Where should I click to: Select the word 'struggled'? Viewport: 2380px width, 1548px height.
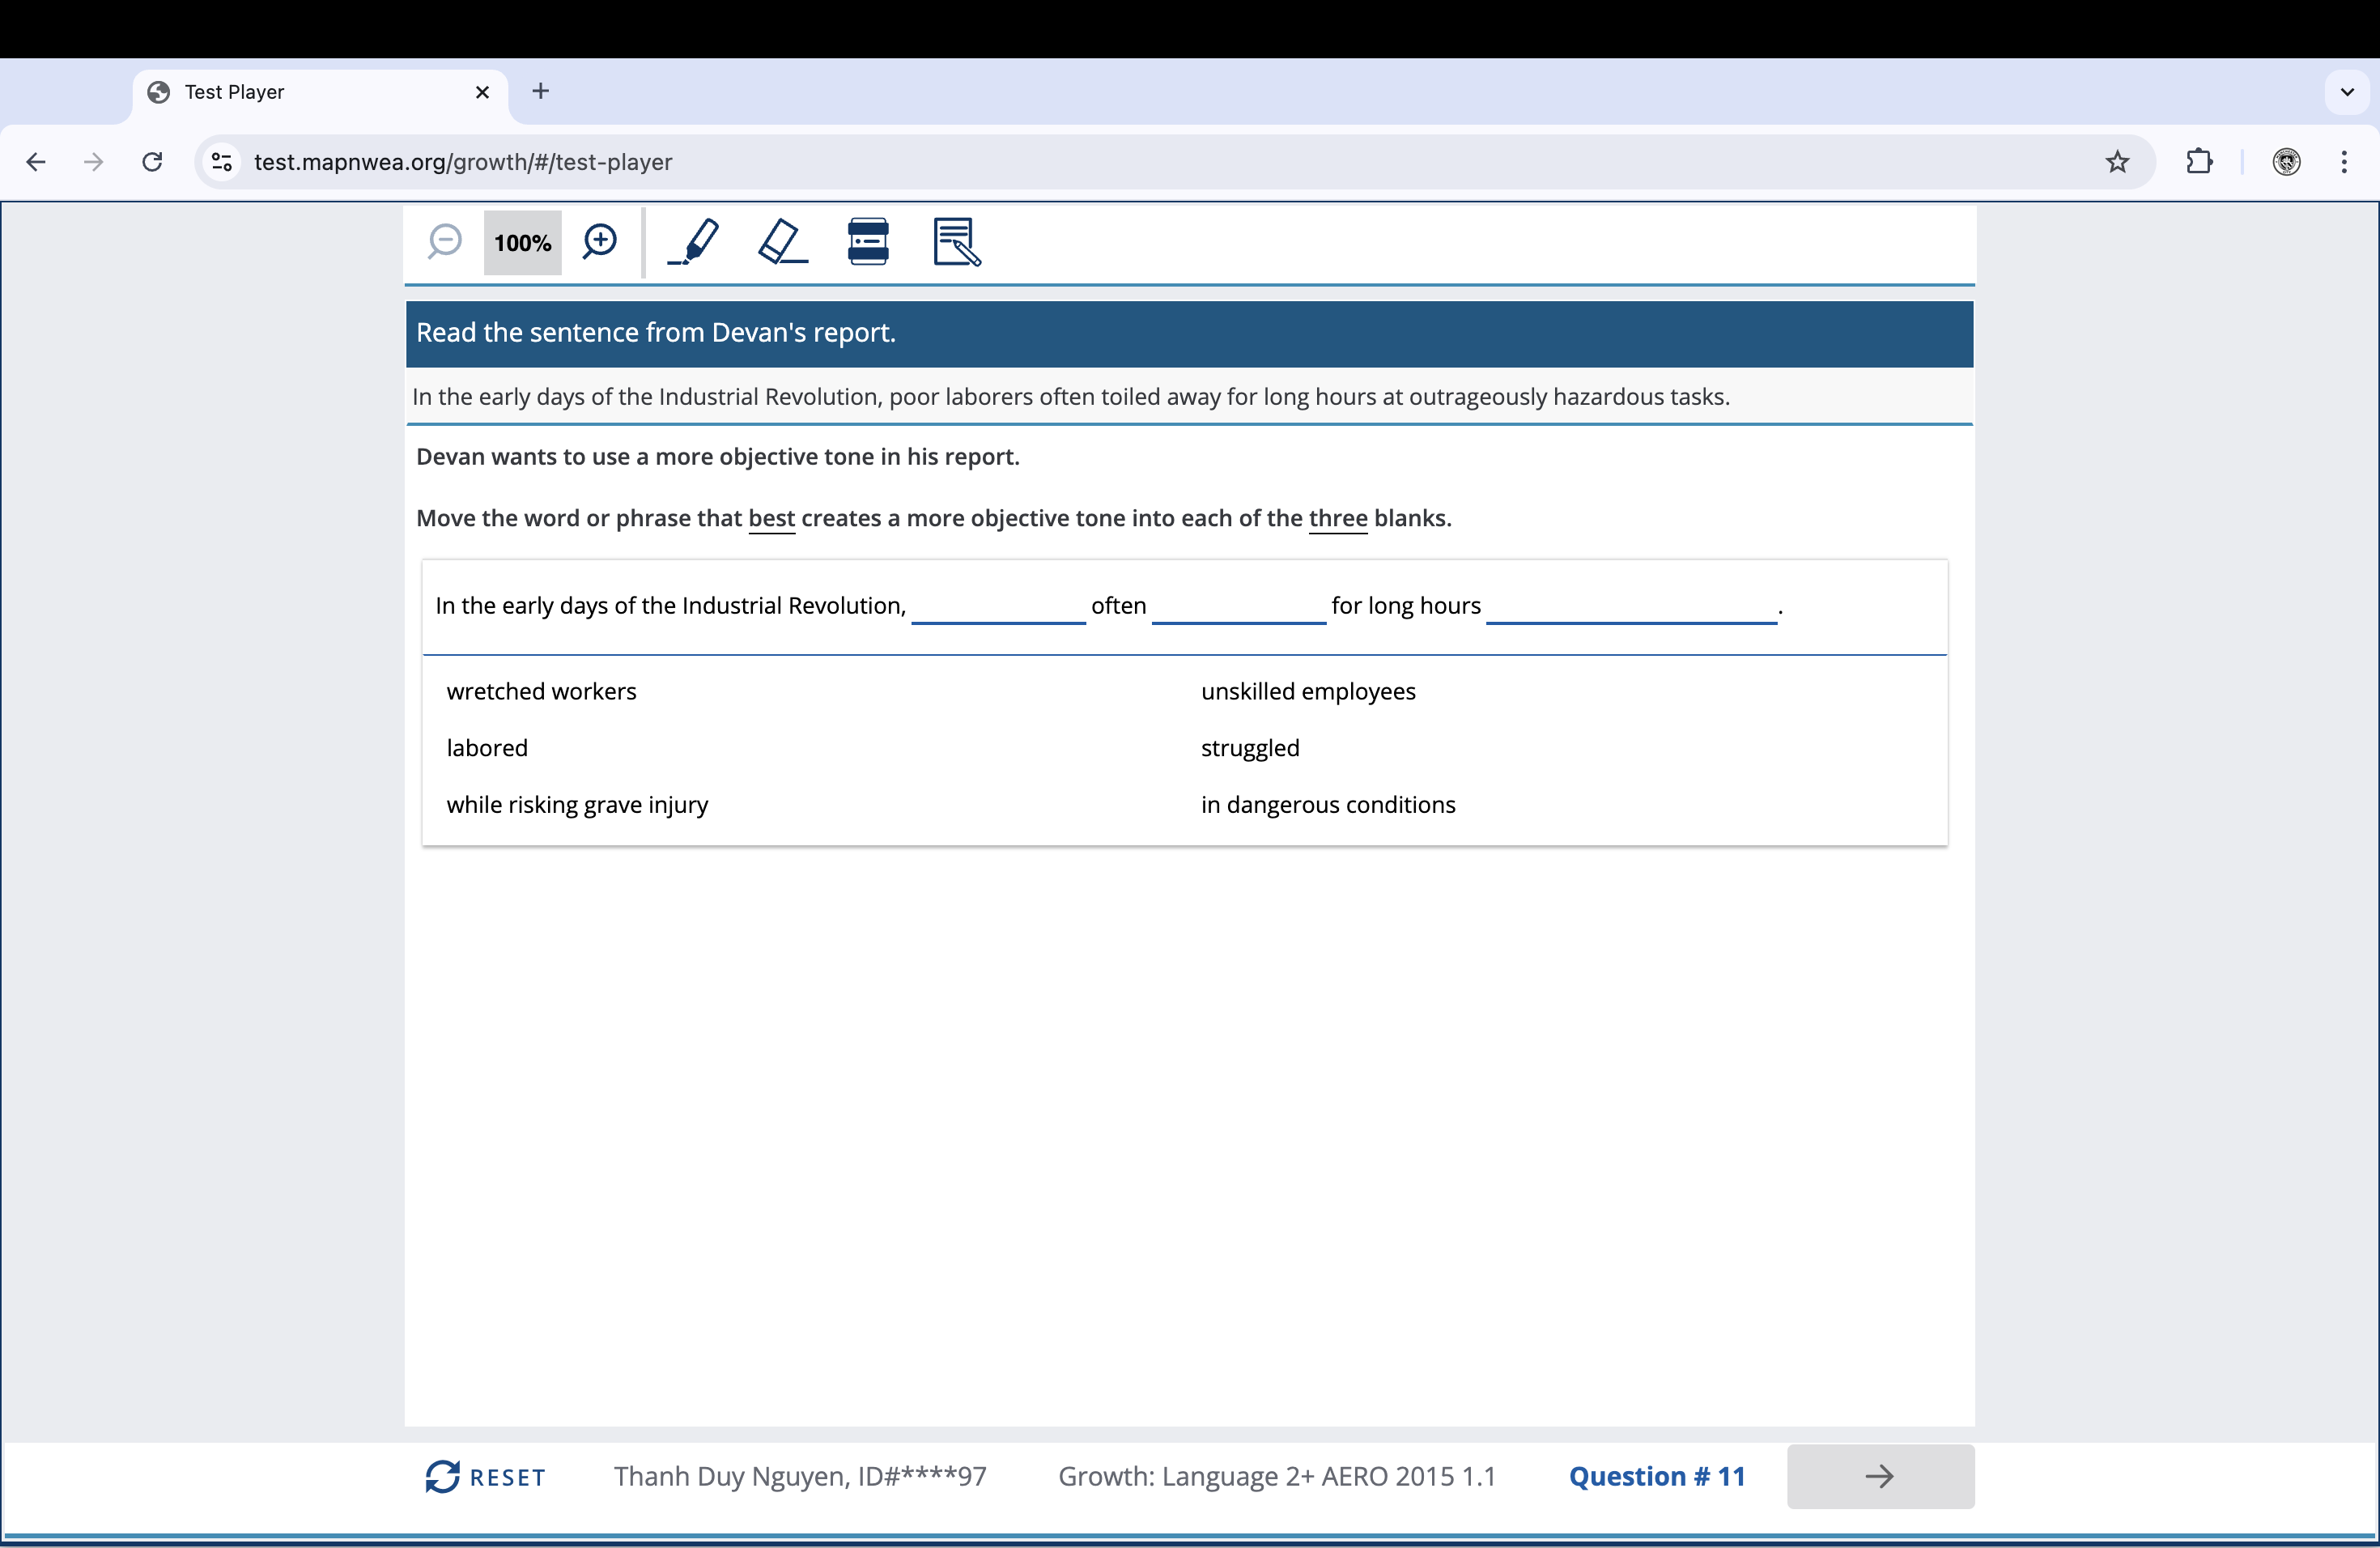click(x=1250, y=748)
